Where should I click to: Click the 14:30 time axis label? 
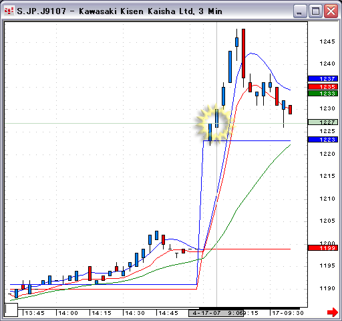[135, 313]
